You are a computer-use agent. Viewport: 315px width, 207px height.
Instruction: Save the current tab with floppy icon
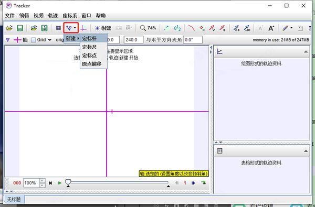(20, 28)
